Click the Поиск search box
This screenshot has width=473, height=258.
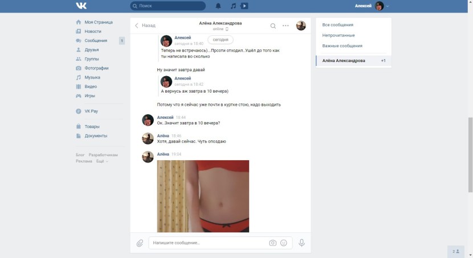click(168, 6)
